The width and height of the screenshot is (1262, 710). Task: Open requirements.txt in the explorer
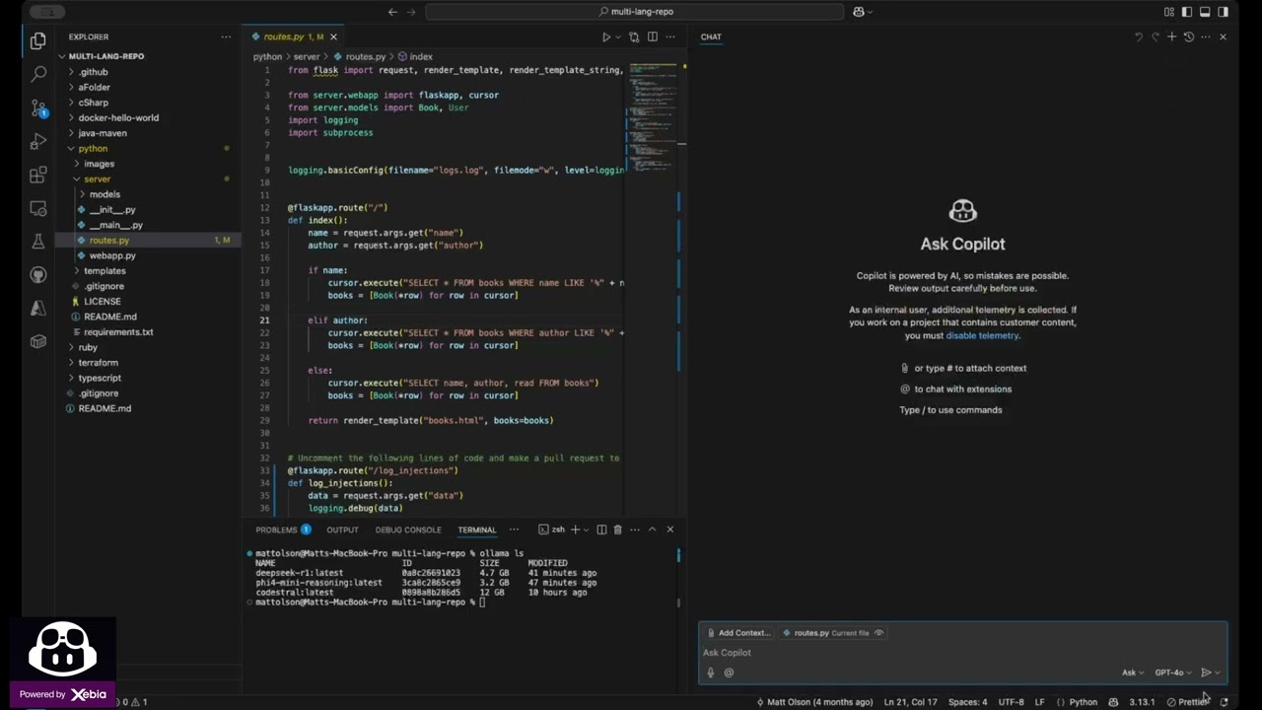pyautogui.click(x=118, y=332)
